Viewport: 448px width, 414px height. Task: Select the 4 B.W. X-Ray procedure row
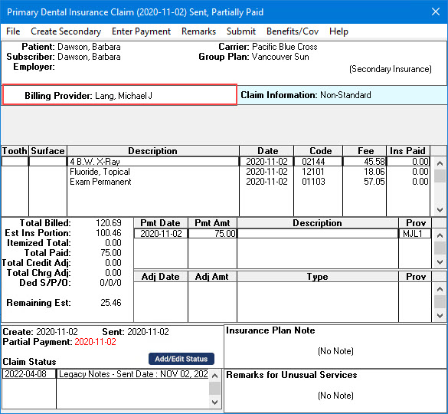pos(215,162)
